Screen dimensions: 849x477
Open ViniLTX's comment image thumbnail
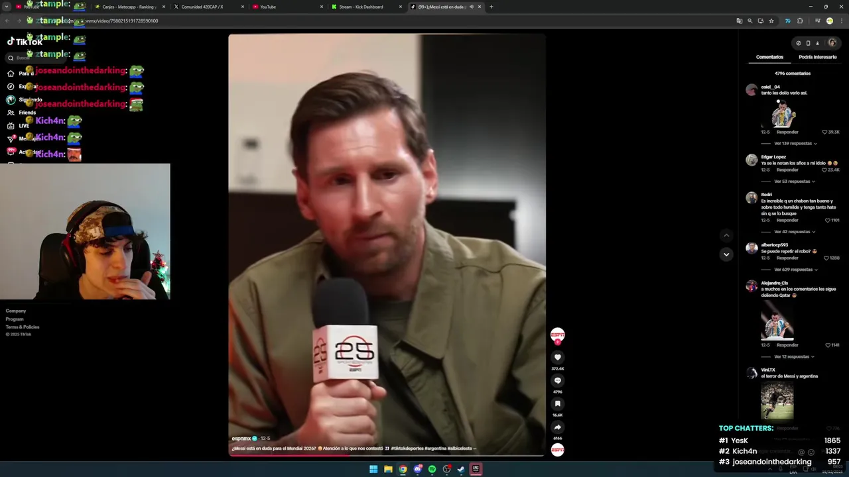[x=777, y=401]
